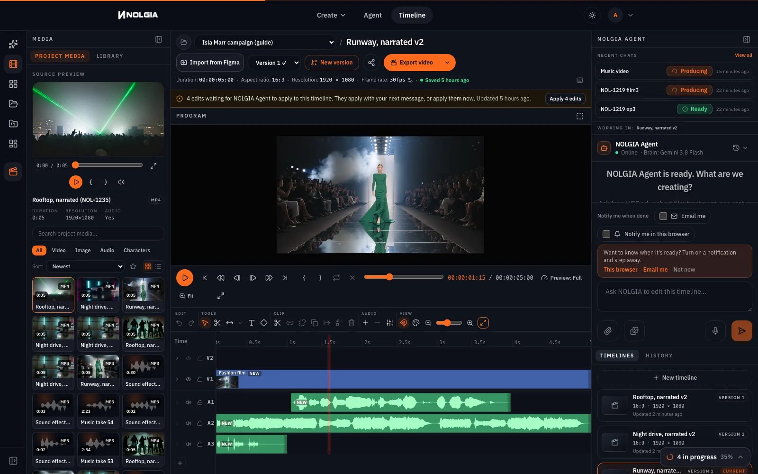This screenshot has height=474, width=758.
Task: Expand the Export video options arrow
Action: coord(447,63)
